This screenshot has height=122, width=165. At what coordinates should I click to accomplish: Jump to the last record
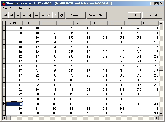pos(24,15)
